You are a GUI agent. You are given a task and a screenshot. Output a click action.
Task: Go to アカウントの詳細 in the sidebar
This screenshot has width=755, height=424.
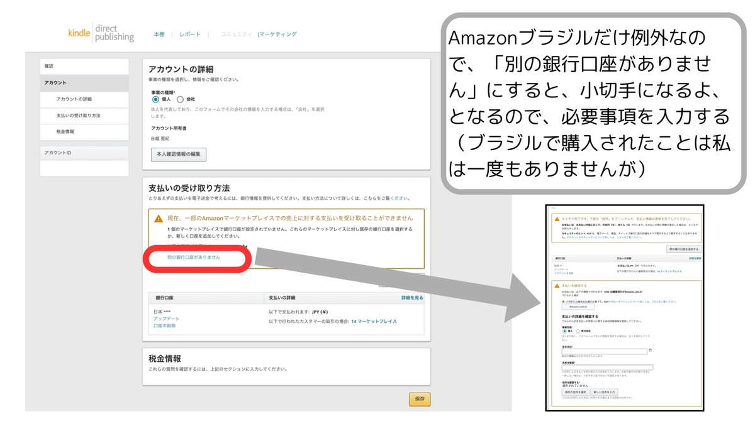click(x=84, y=99)
